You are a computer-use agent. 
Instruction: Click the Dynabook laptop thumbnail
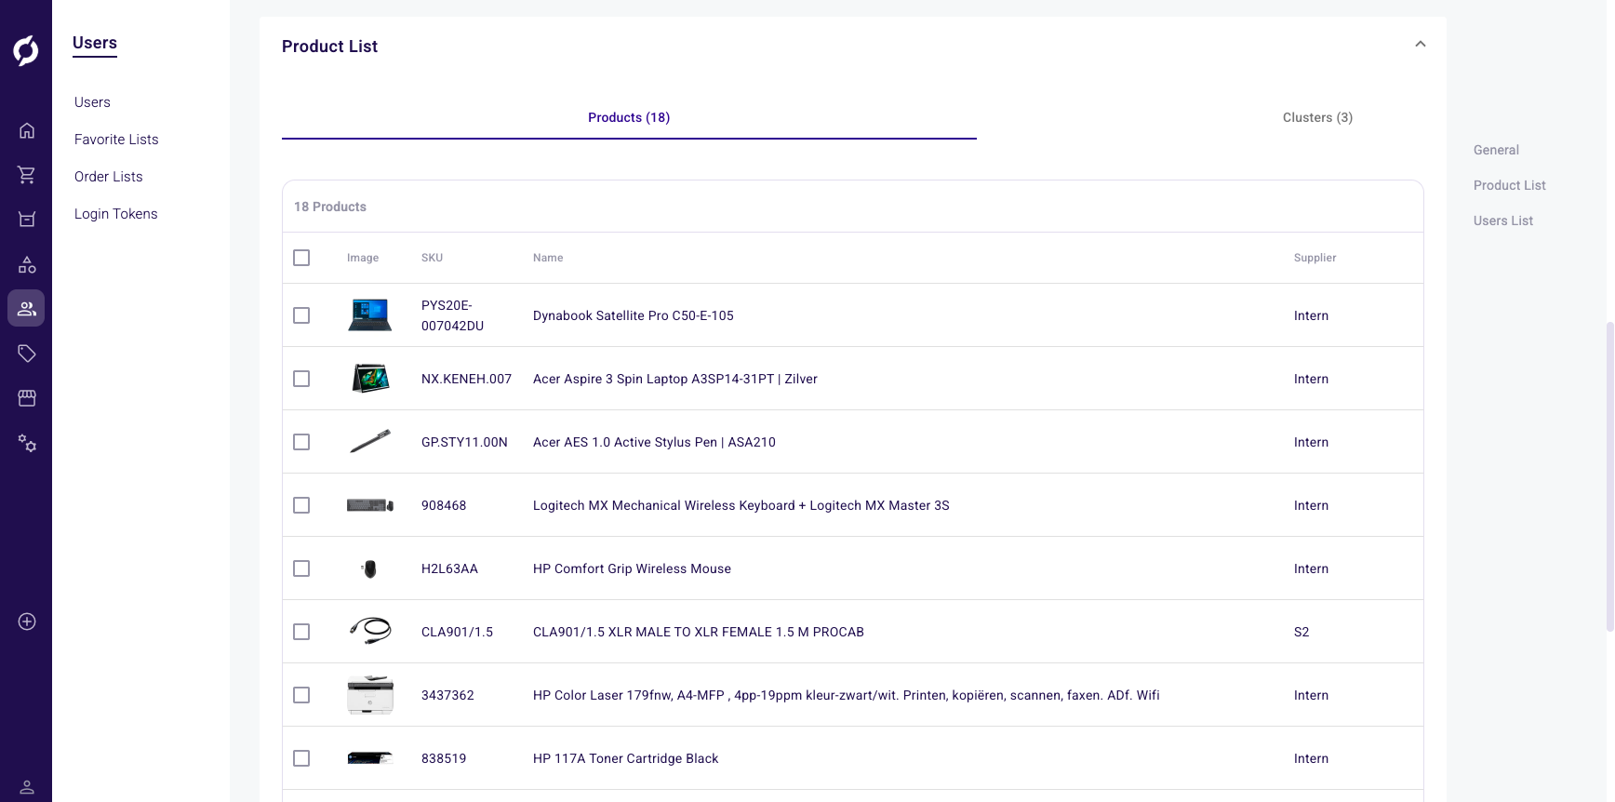370,315
